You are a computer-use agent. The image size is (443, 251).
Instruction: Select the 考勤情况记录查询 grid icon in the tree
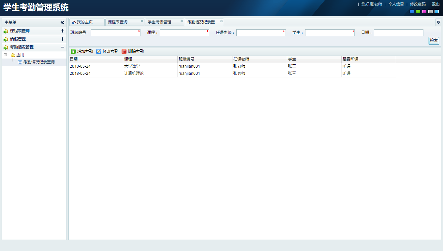20,62
